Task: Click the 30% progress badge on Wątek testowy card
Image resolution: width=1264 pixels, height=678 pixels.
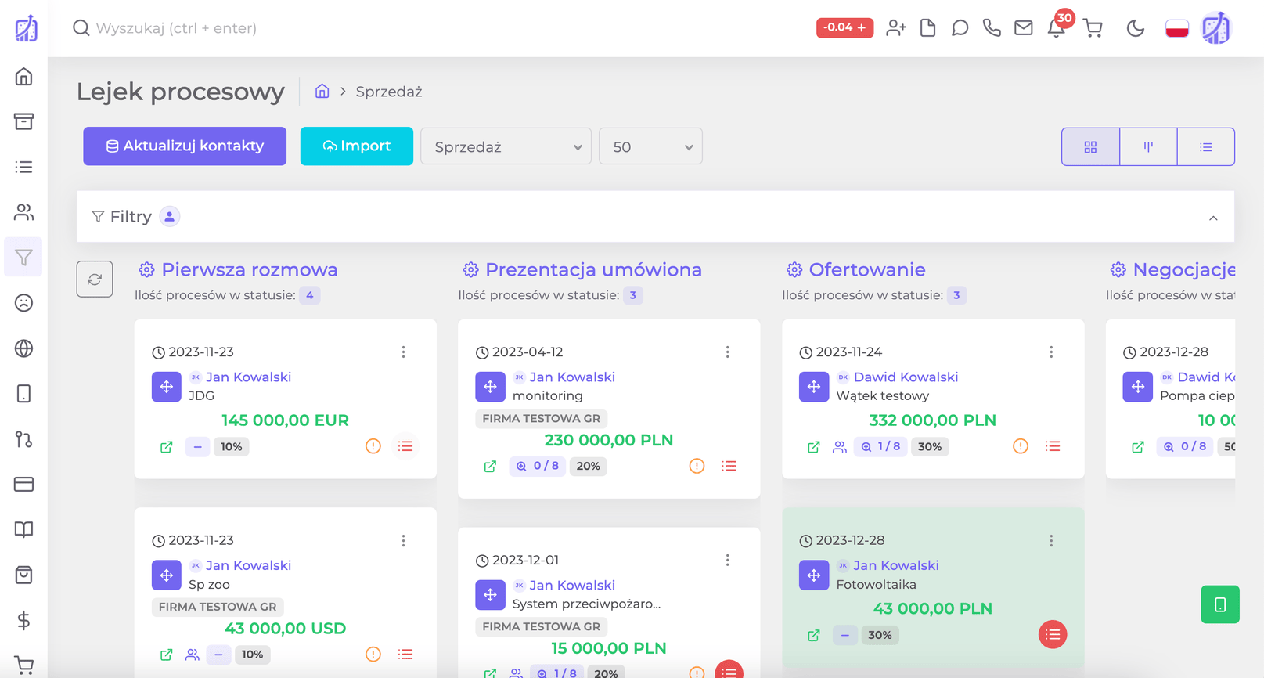Action: point(930,447)
